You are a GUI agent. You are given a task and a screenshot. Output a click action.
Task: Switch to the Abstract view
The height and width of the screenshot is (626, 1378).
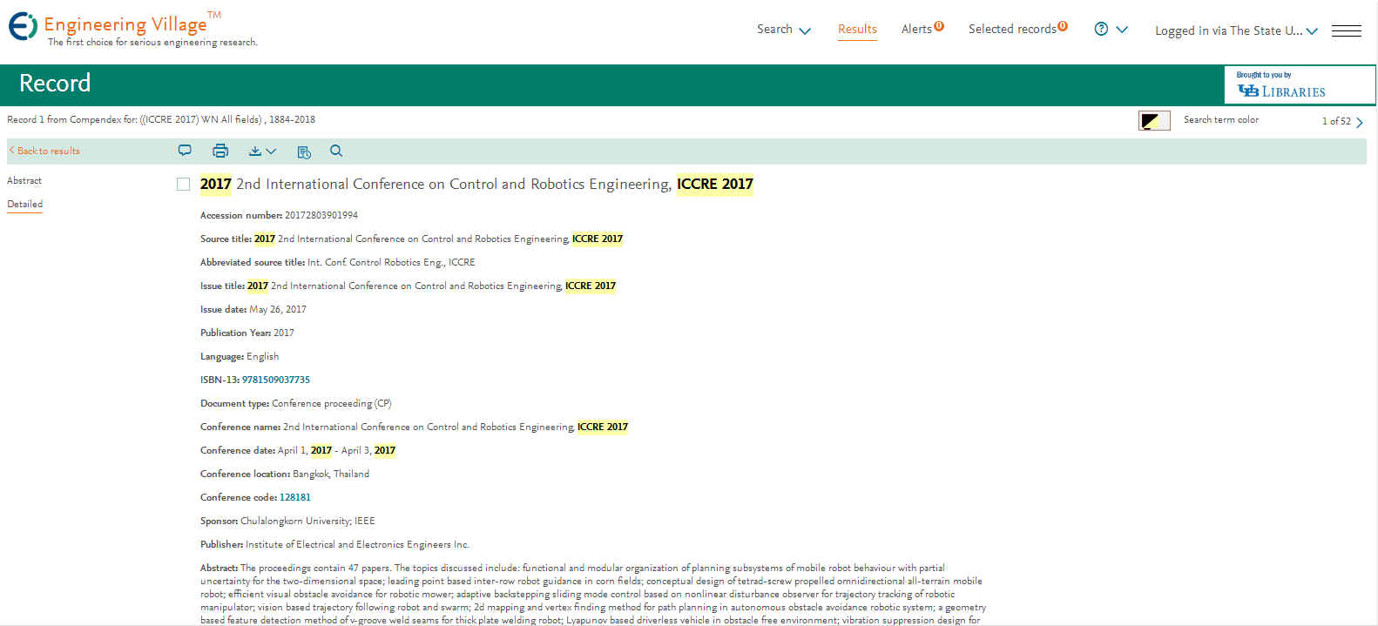(x=24, y=180)
